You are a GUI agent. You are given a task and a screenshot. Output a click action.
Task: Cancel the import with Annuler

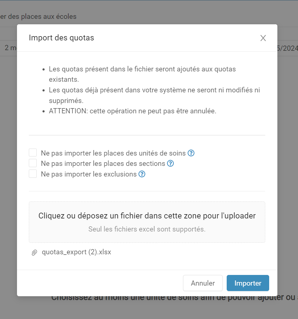pos(203,283)
